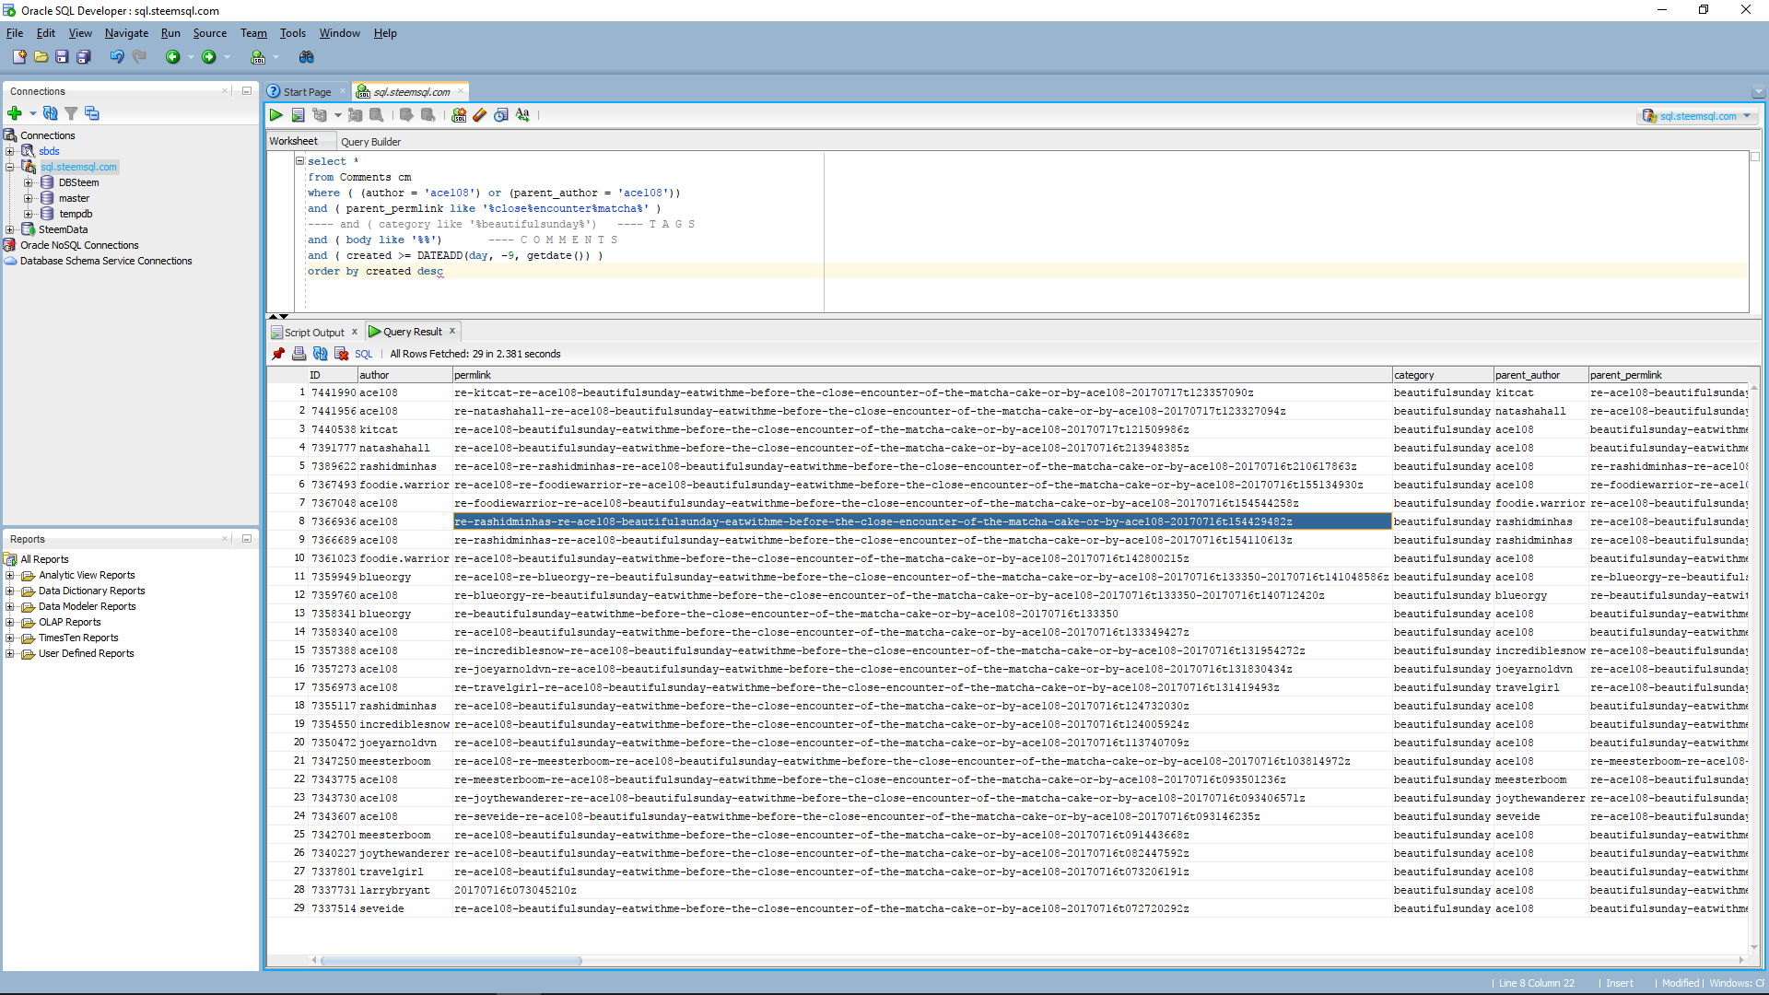Open the Navigate menu
Viewport: 1769px width, 995px height.
point(126,33)
